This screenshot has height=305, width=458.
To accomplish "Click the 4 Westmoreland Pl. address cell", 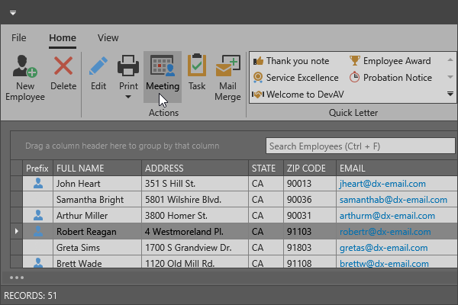I will [195, 232].
